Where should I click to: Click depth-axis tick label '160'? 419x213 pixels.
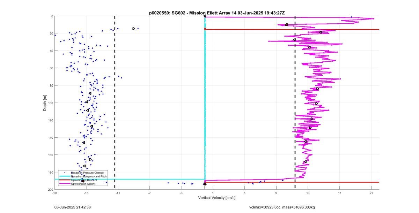click(50, 155)
